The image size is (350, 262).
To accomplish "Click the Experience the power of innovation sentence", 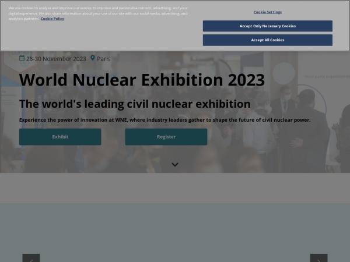I will coord(164,120).
